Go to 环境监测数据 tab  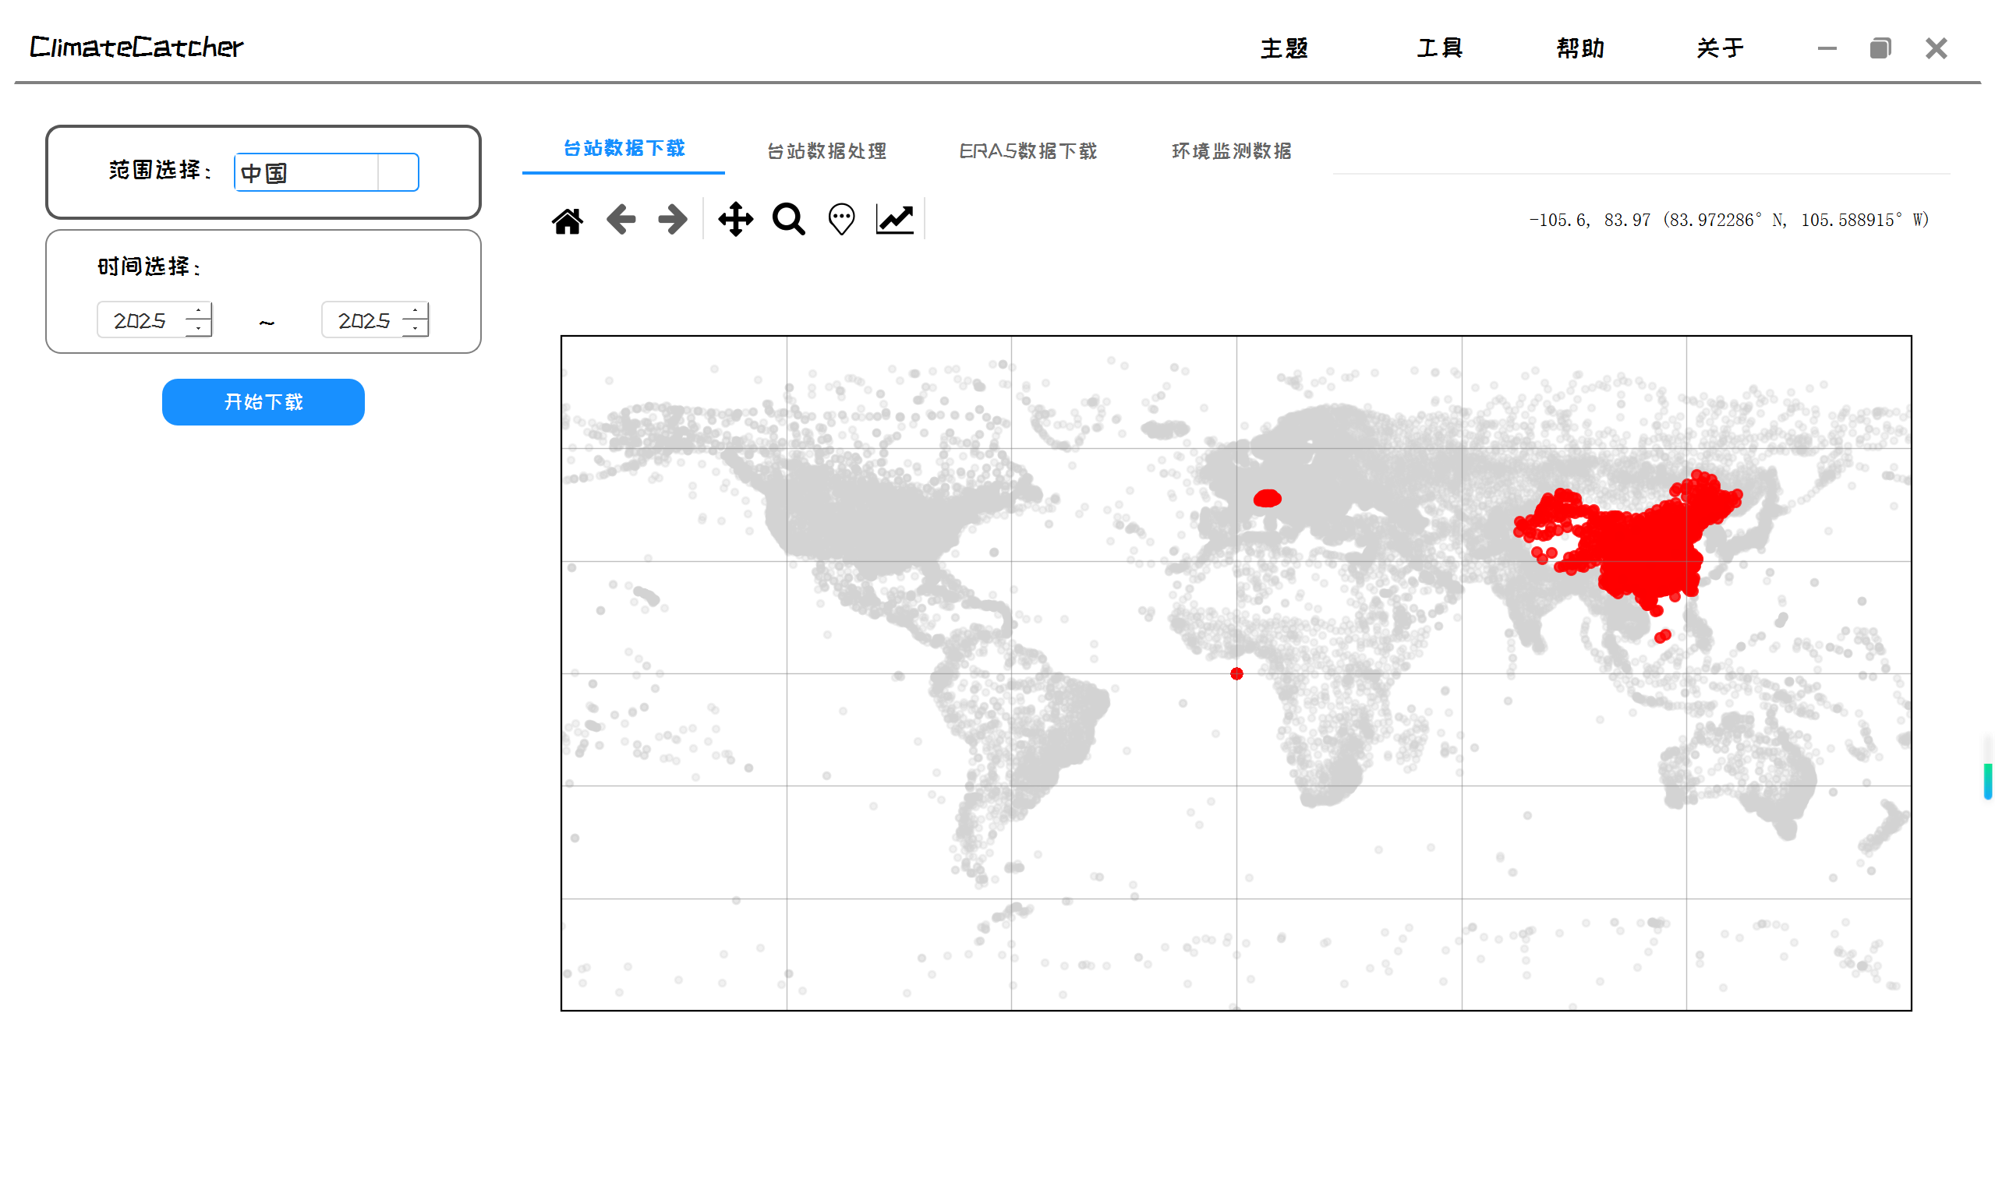click(x=1231, y=150)
